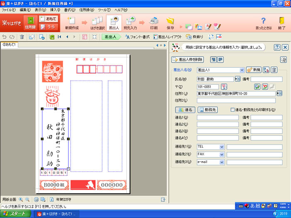Click the 差出人枠を削除 button

point(187,60)
